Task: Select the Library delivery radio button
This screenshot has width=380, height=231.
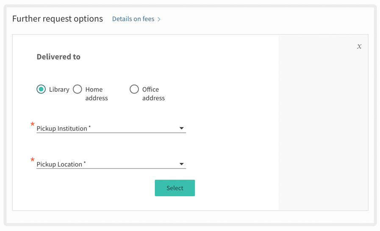Action: [41, 89]
